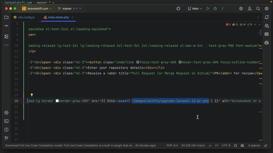The image size is (273, 153).
Task: Open the Notifications bell icon
Action: [x=267, y=17]
